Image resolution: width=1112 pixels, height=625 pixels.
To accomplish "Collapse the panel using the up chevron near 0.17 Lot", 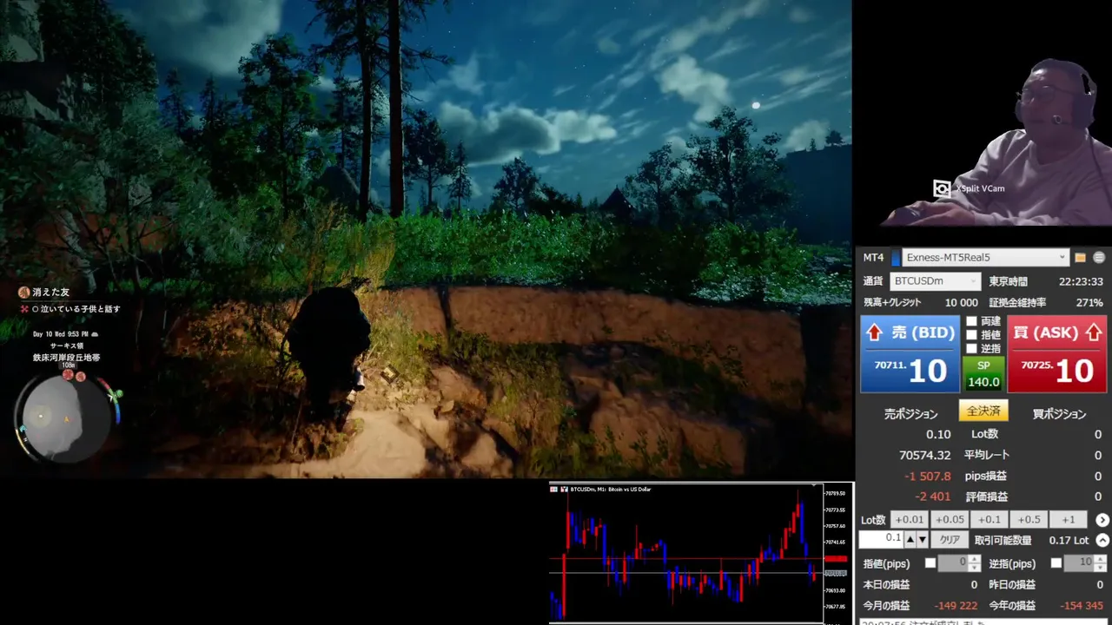I will (1102, 540).
